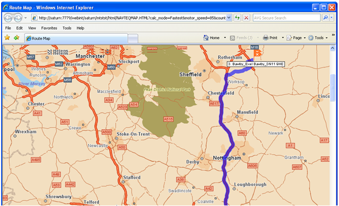Viewport: 339px width, 206px height.
Task: Click the vertical scrollbar up arrow
Action: coord(332,49)
